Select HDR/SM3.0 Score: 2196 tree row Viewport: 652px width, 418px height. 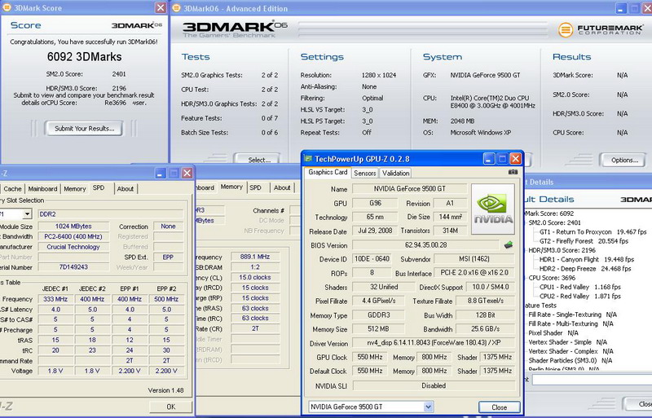click(x=562, y=250)
